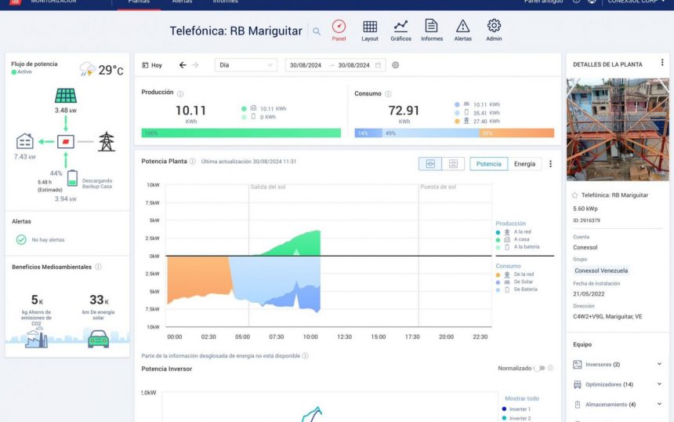Click info icon beside unavailable energy note
674x422 pixels.
click(x=305, y=356)
